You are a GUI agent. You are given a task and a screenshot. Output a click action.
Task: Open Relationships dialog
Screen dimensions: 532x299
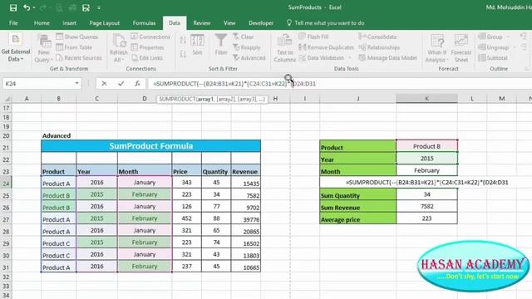379,47
